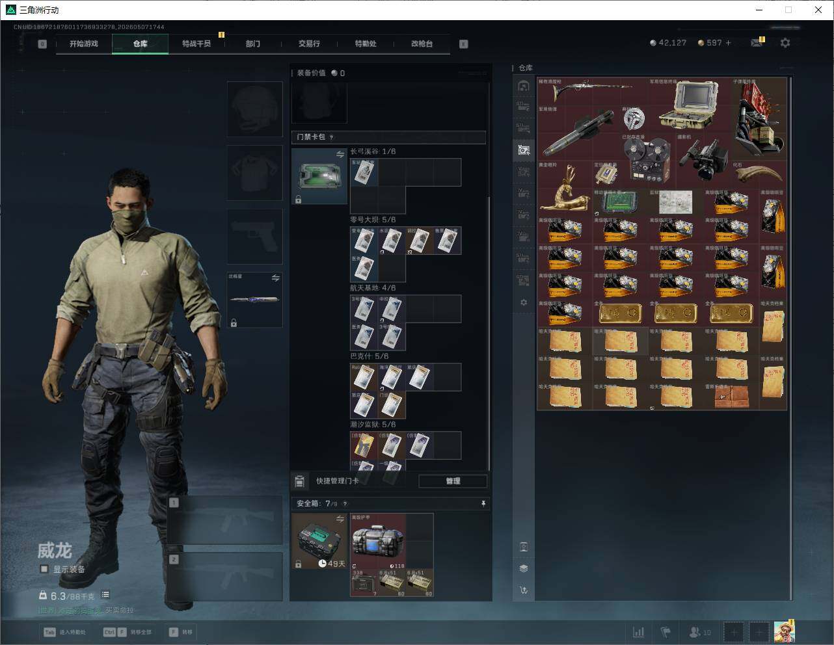Select the empty helmet equipment slot
834x645 pixels.
click(x=254, y=109)
